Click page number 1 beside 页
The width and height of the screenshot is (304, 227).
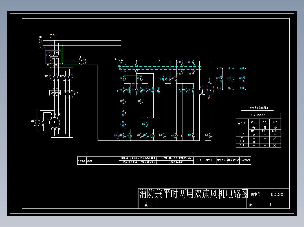(270, 205)
